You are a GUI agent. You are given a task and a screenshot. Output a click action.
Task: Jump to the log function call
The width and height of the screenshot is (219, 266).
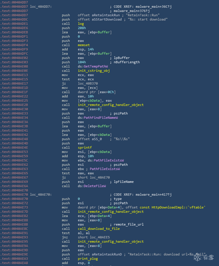tap(81, 24)
